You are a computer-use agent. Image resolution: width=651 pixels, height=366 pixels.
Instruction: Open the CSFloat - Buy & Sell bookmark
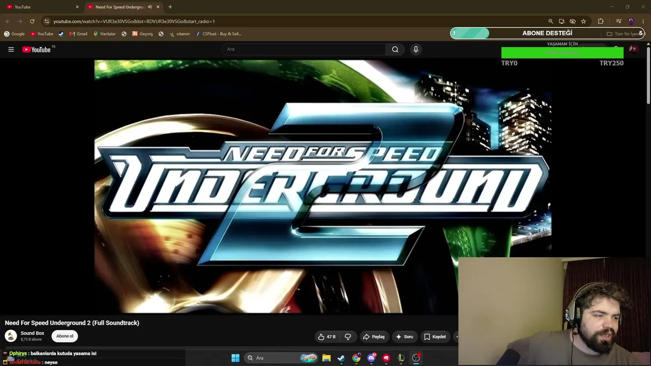(x=219, y=34)
